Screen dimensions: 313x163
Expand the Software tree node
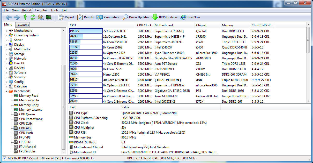tap(6, 72)
